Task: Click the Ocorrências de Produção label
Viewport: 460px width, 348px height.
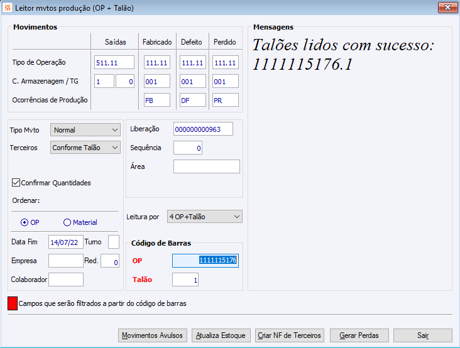Action: pyautogui.click(x=50, y=100)
